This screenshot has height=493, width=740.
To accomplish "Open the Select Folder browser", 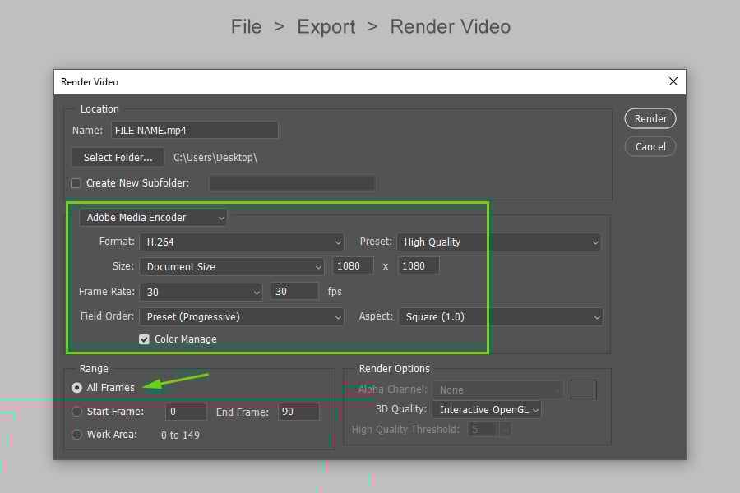I will (x=118, y=157).
